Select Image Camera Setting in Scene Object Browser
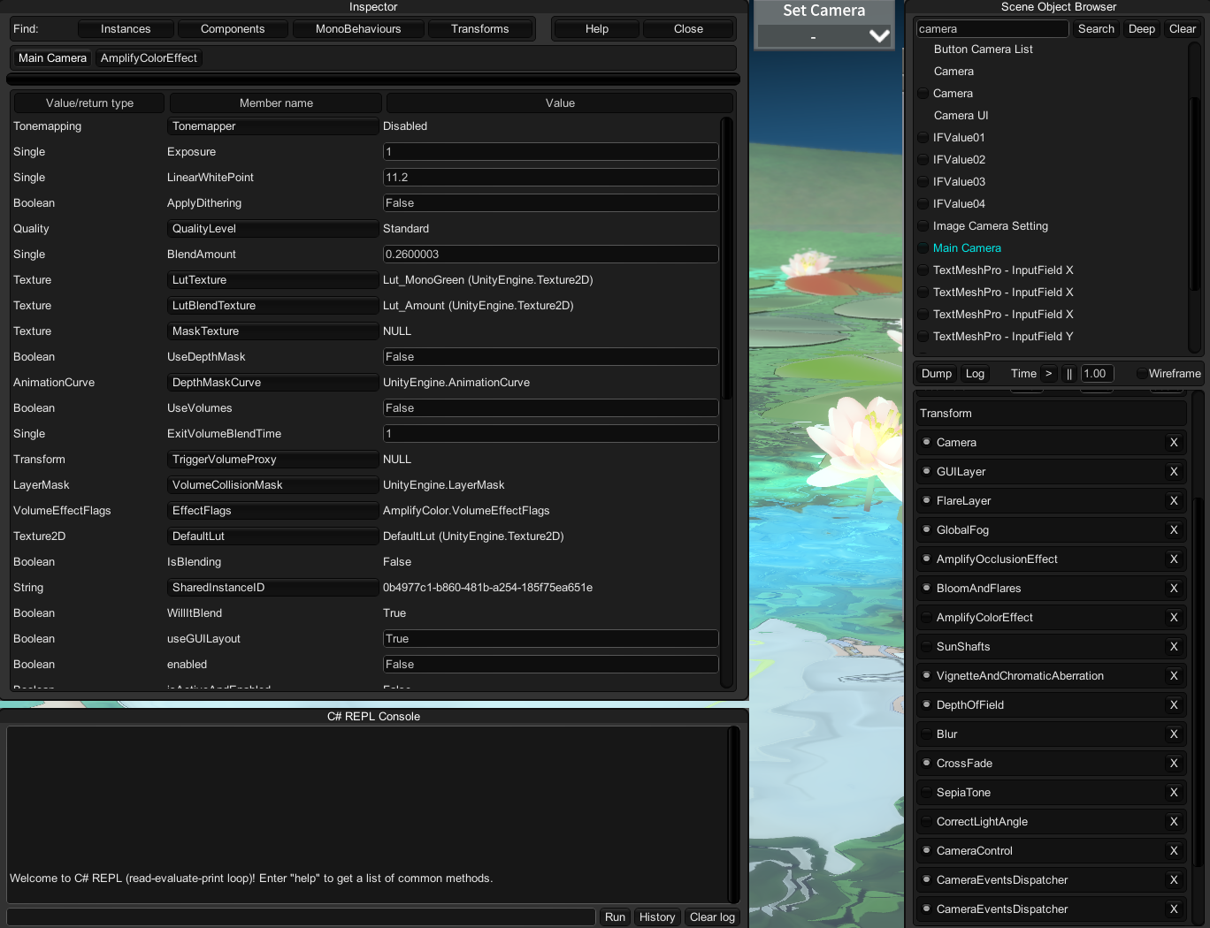 pyautogui.click(x=990, y=225)
